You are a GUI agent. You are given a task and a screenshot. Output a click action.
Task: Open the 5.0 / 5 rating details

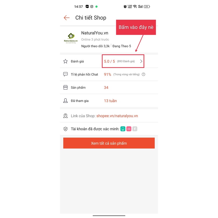click(110, 61)
